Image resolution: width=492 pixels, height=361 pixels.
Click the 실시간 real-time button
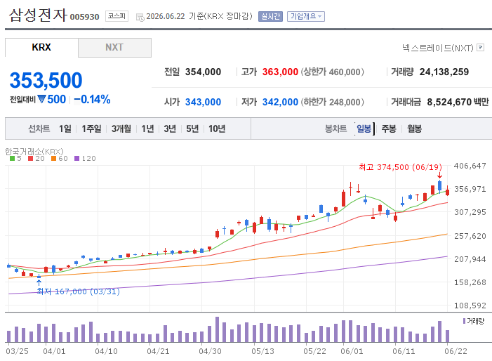coord(270,16)
